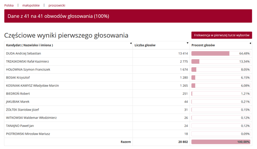
Task: Click the 100,00% total progress bar
Action: (221, 142)
